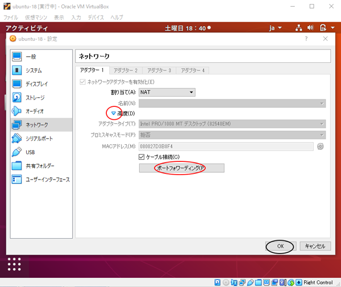Screen dimensions: 341x287
Task: Open the Ubuntu Show Applications grid
Action: click(14, 264)
